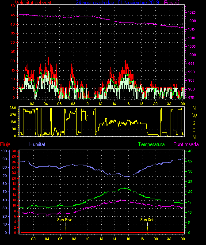This screenshot has height=245, width=206.
Task: Select 50 on the wind speed axis
Action: pos(13,6)
